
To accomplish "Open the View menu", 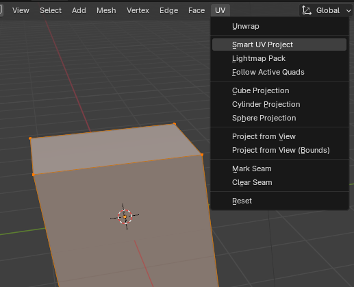I will pyautogui.click(x=21, y=10).
